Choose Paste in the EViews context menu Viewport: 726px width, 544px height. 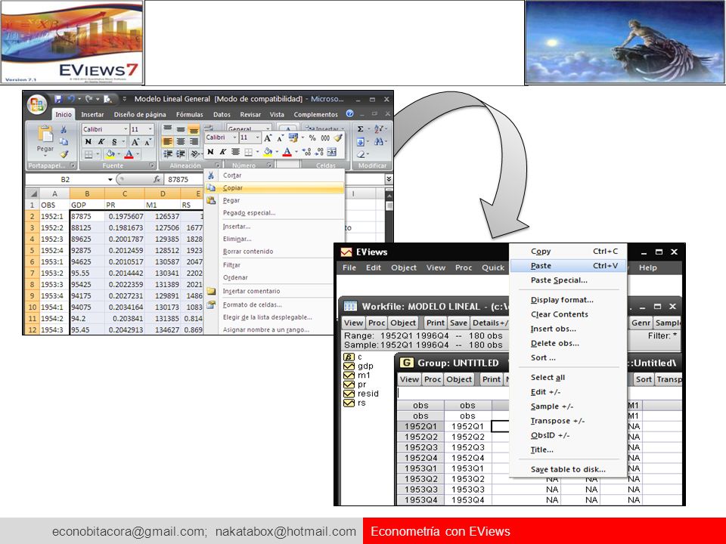pyautogui.click(x=568, y=265)
